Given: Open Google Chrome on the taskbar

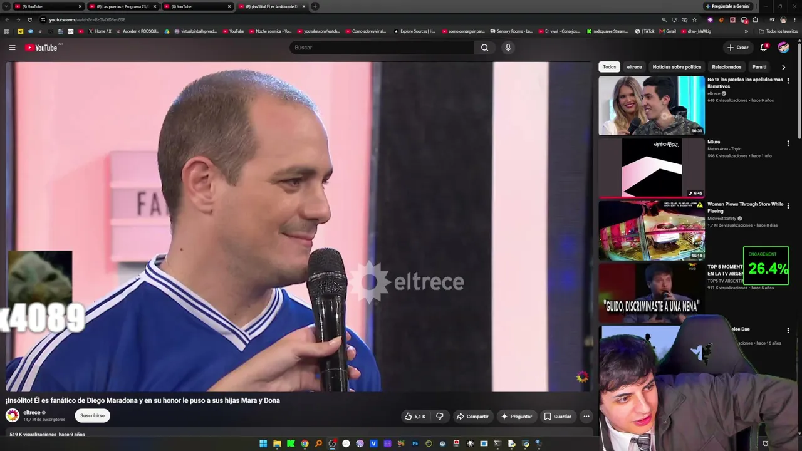Looking at the screenshot, I should [x=305, y=443].
